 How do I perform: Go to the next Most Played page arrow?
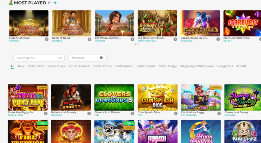tap(54, 3)
